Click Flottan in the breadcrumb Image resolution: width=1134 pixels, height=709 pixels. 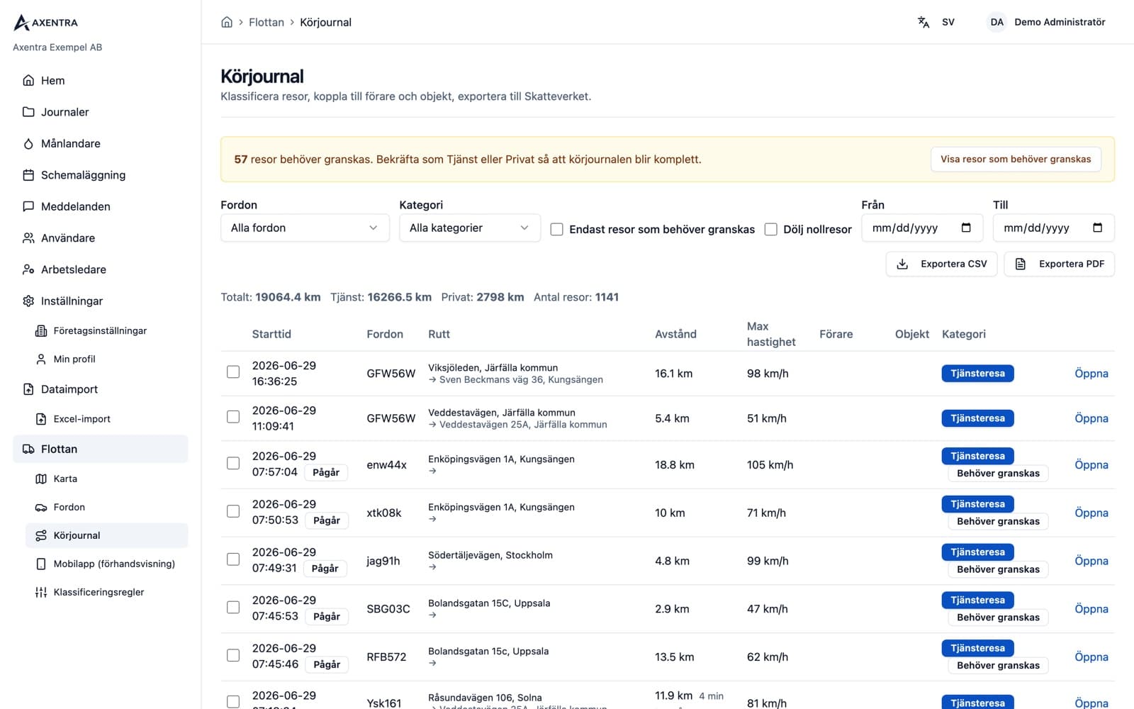(x=266, y=22)
